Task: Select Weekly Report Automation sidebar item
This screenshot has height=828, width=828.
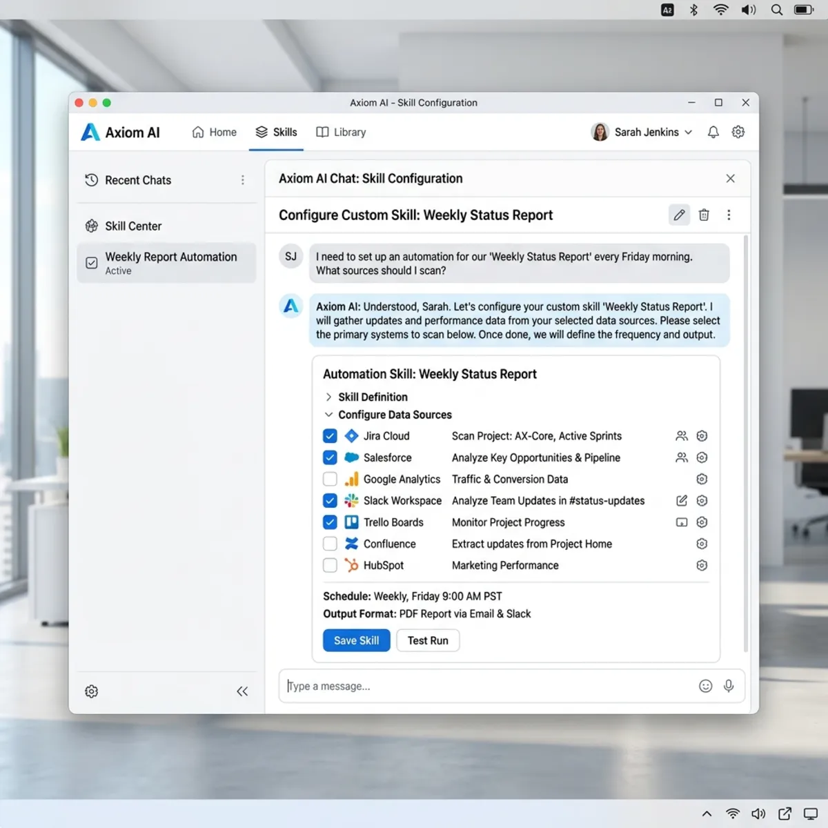Action: (166, 263)
